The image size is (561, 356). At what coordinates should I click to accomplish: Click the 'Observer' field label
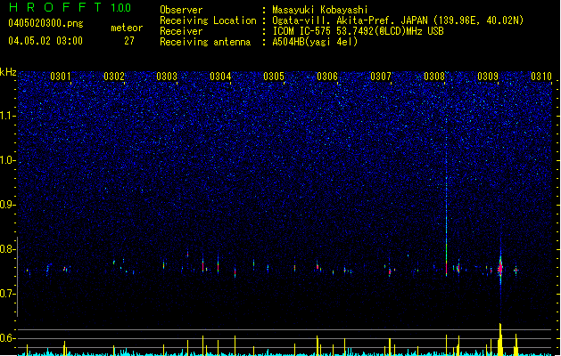point(181,10)
